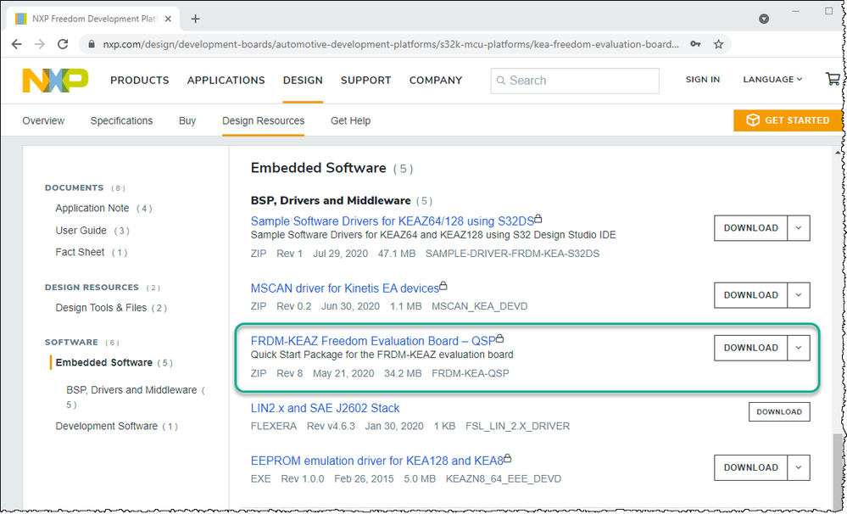Image resolution: width=847 pixels, height=514 pixels.
Task: Click the saved password key icon
Action: 696,44
